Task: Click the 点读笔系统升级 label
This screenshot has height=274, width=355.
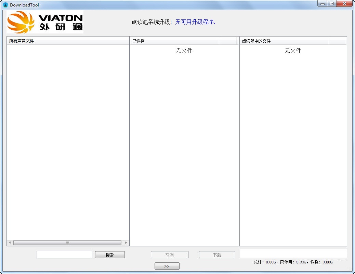Action: tap(152, 22)
